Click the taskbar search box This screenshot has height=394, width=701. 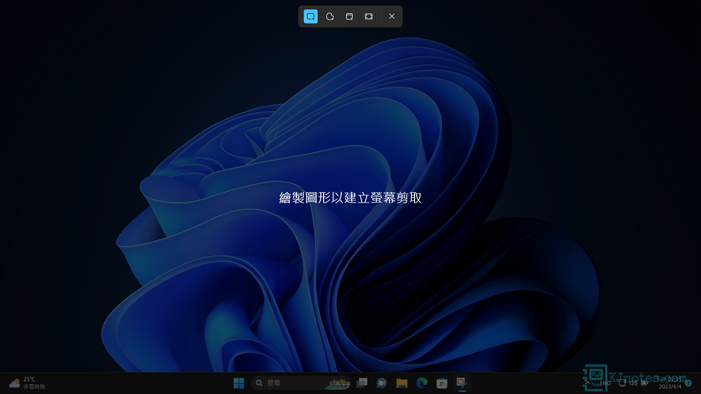301,383
